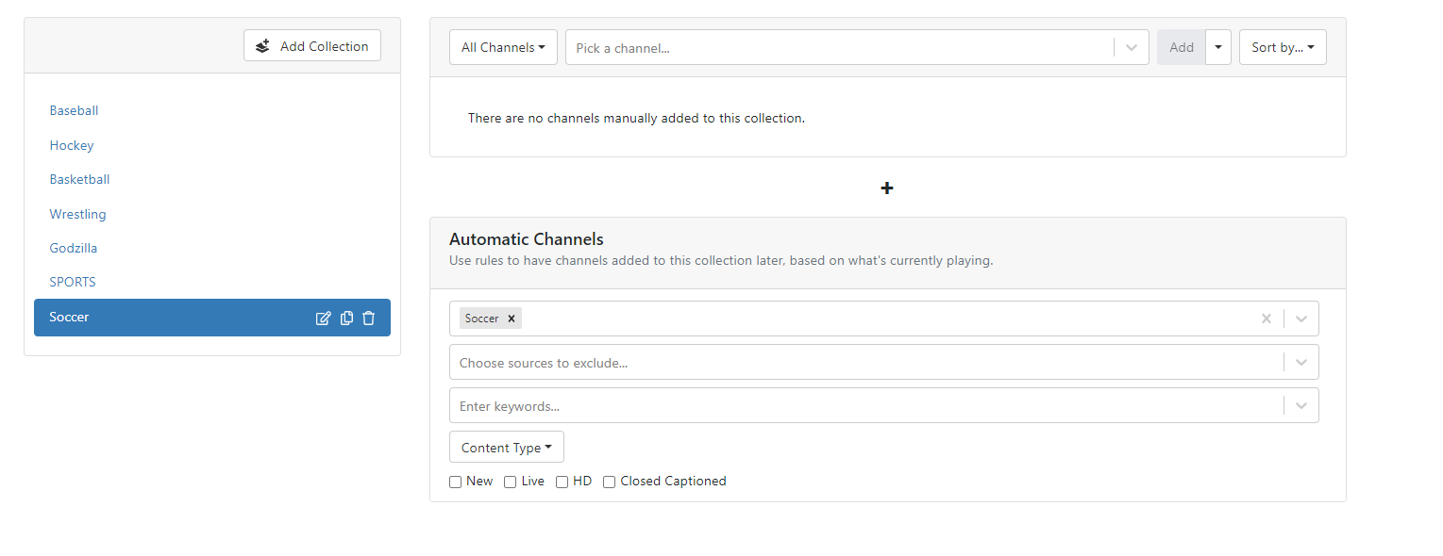1443x556 pixels.
Task: Click the trash icon to delete Soccer
Action: click(369, 319)
